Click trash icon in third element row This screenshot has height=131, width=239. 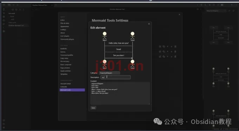[x=175, y=57]
